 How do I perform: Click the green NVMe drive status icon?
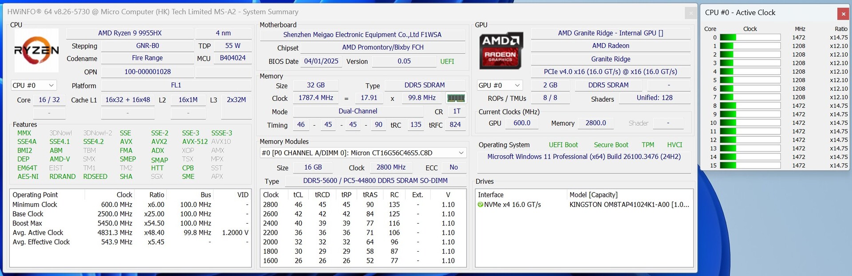480,205
